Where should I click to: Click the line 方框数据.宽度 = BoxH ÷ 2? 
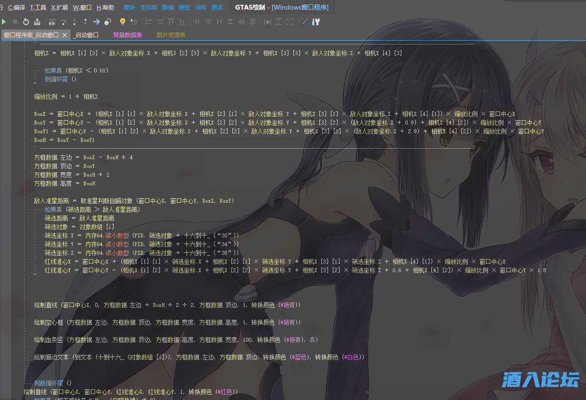click(71, 175)
